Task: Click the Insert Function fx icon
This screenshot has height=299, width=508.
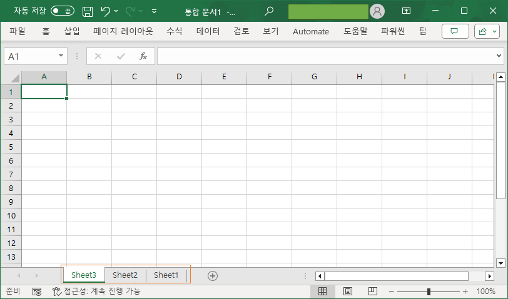Action: click(143, 56)
